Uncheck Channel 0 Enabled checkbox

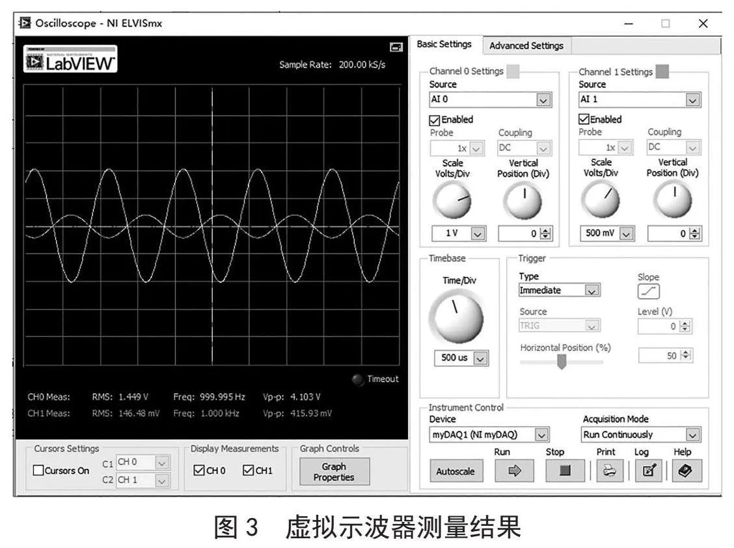[435, 120]
